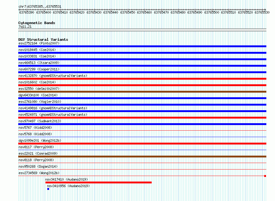This screenshot has width=275, height=201.
Task: Click the red nsv4132870 variant bar
Action: [x=142, y=79]
